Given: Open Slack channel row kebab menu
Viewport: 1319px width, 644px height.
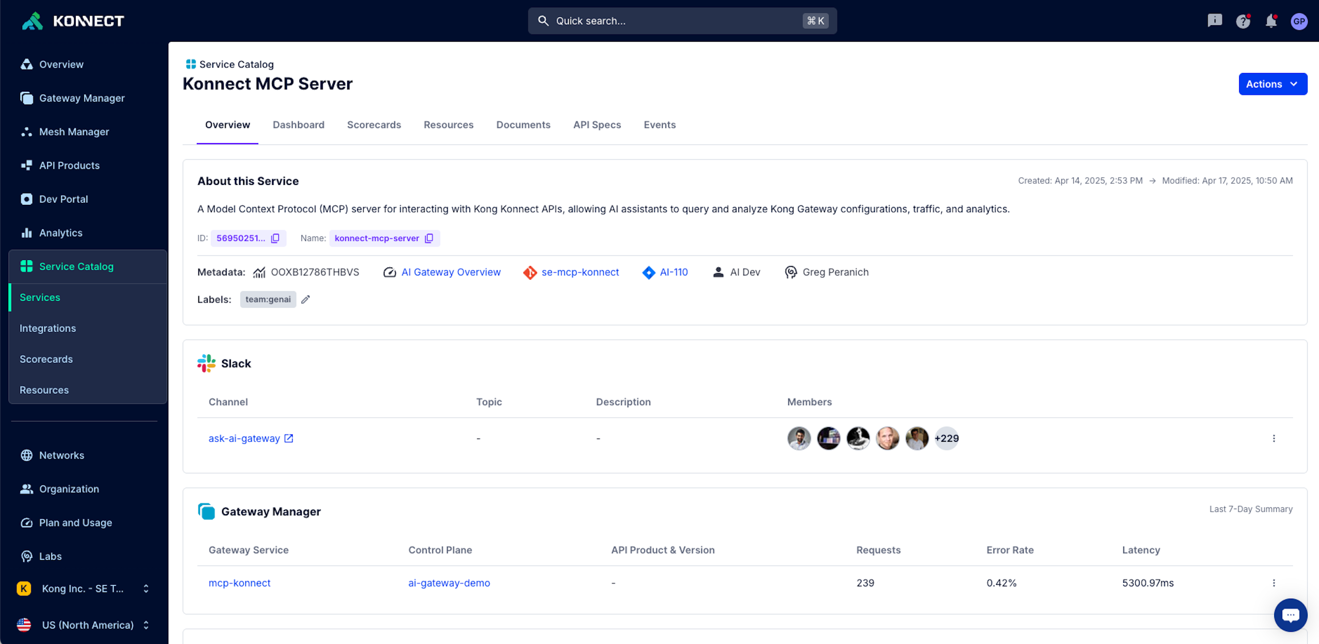Looking at the screenshot, I should (1274, 439).
